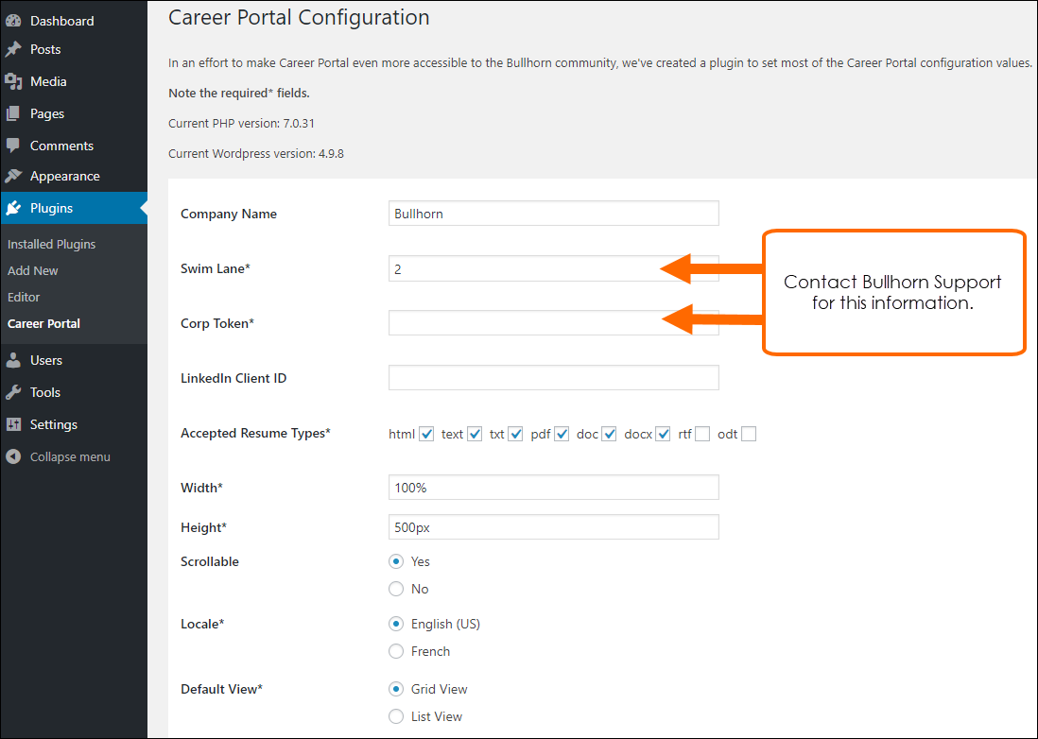
Task: Click the 'Current PHP version: 7.0.31' text
Action: click(x=241, y=123)
